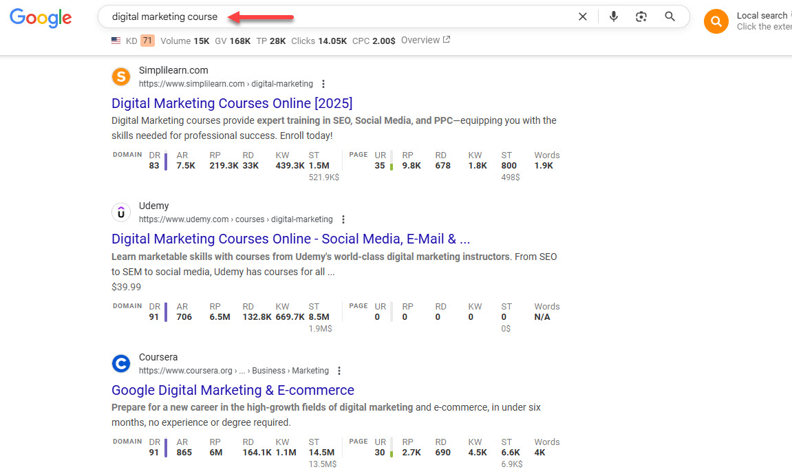The width and height of the screenshot is (792, 476).
Task: Click the Udemy site name
Action: click(153, 206)
